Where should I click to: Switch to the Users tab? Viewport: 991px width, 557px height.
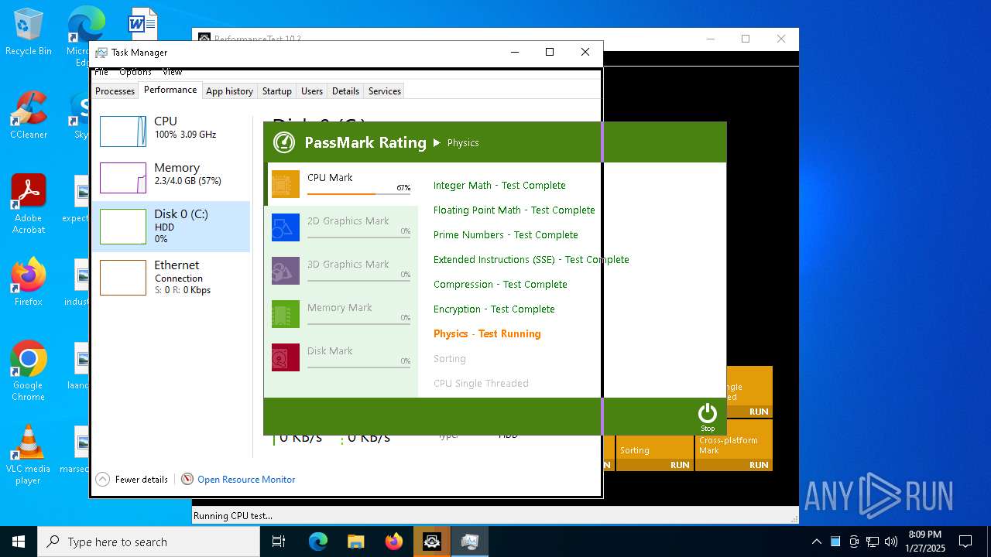312,91
